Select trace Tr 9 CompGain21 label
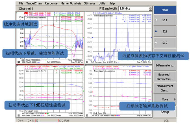Viewport: 191px width, 124px height. [69, 68]
